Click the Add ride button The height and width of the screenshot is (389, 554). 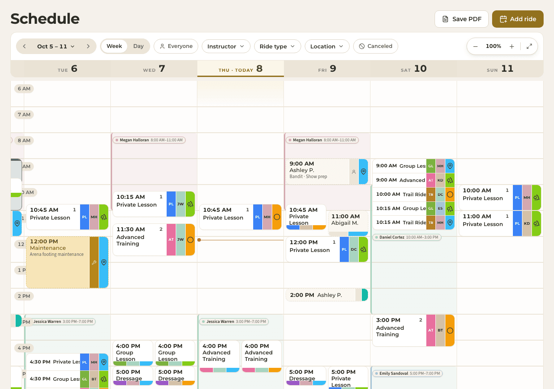(x=518, y=19)
